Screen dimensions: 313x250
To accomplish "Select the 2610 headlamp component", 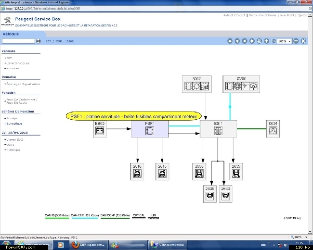I will coord(137,172).
